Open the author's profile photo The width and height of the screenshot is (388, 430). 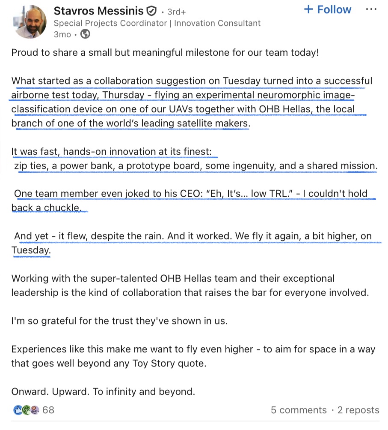point(28,22)
